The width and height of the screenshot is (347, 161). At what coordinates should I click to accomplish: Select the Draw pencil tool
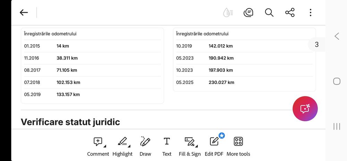[x=145, y=142]
